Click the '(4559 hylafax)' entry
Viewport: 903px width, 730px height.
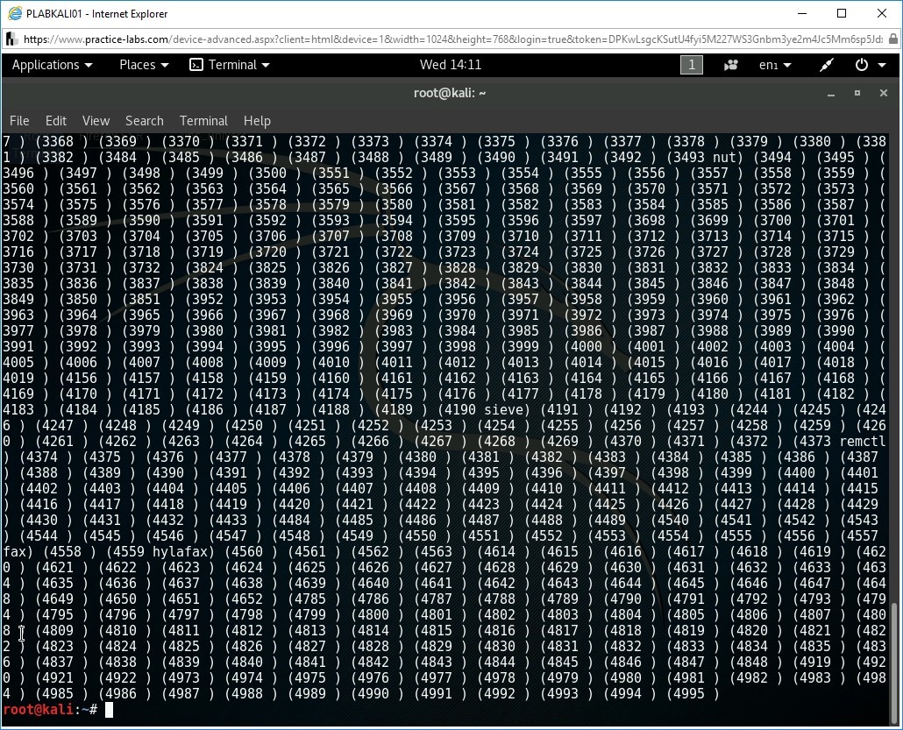160,552
